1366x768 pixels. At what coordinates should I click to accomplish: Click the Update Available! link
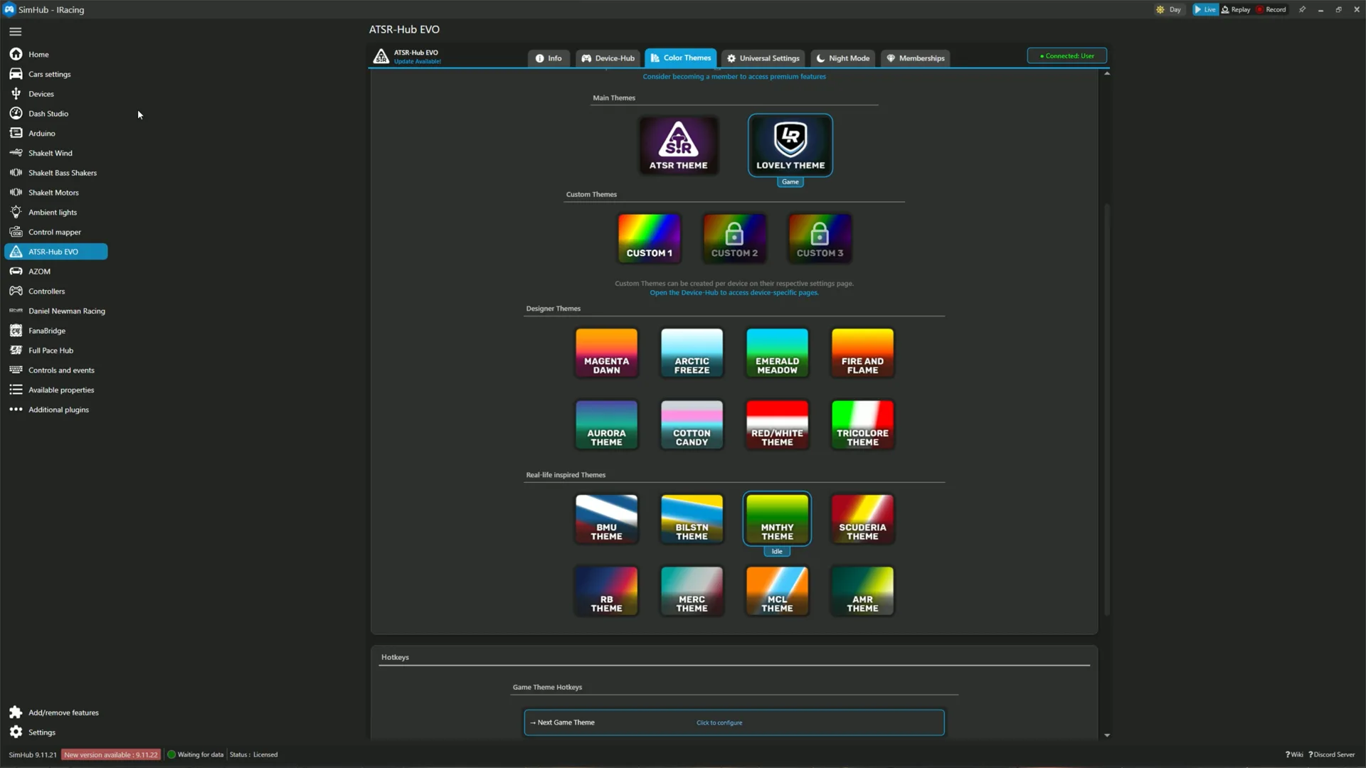coord(418,62)
